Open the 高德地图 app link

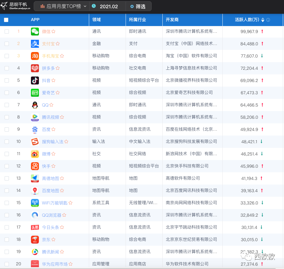pos(51,178)
